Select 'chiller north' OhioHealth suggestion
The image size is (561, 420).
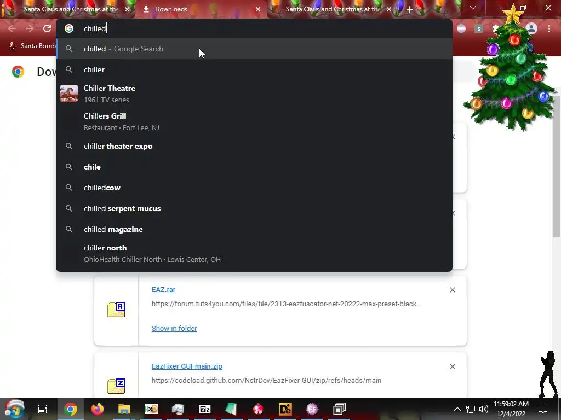[x=254, y=254]
